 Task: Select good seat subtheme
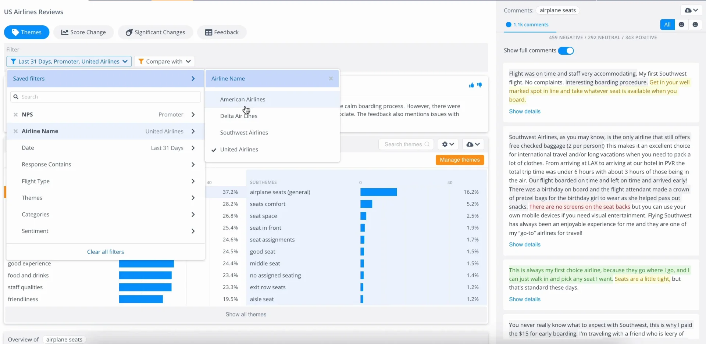(263, 252)
